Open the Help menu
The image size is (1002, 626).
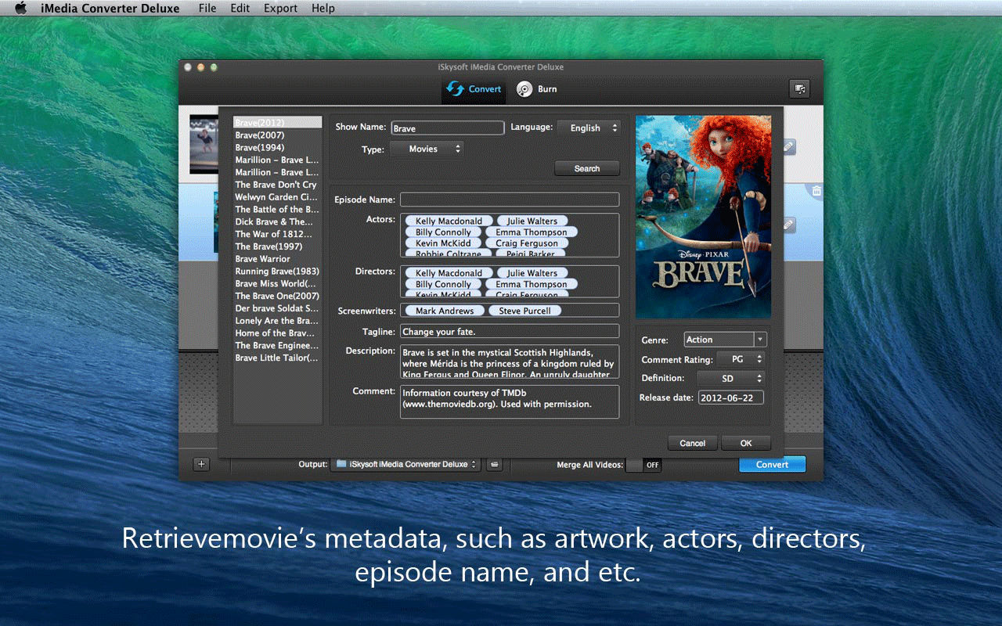[x=323, y=8]
